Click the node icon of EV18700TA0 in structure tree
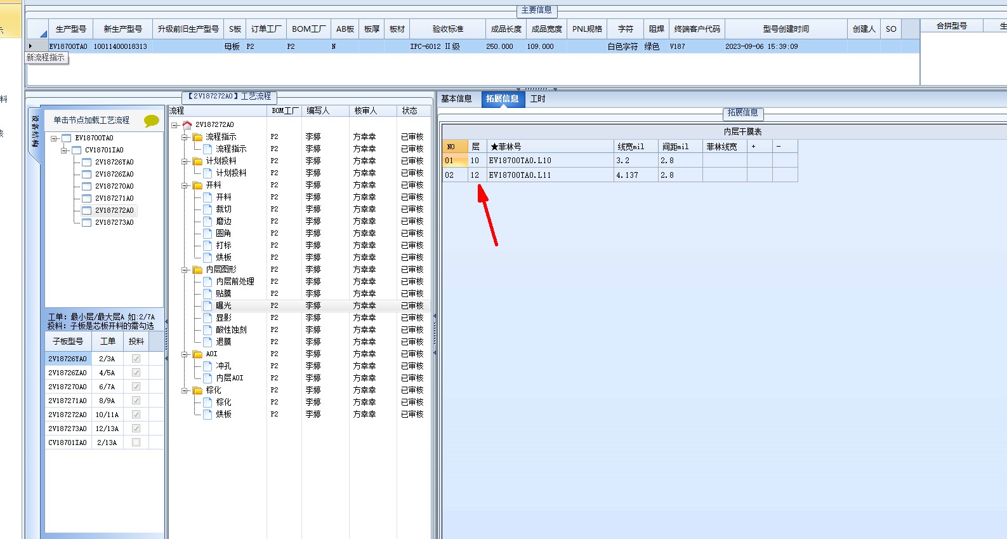The image size is (1007, 539). pos(67,138)
